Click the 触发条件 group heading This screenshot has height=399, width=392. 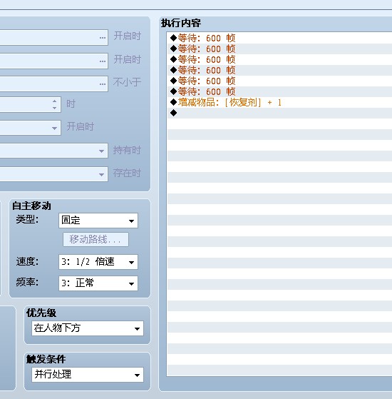click(46, 359)
